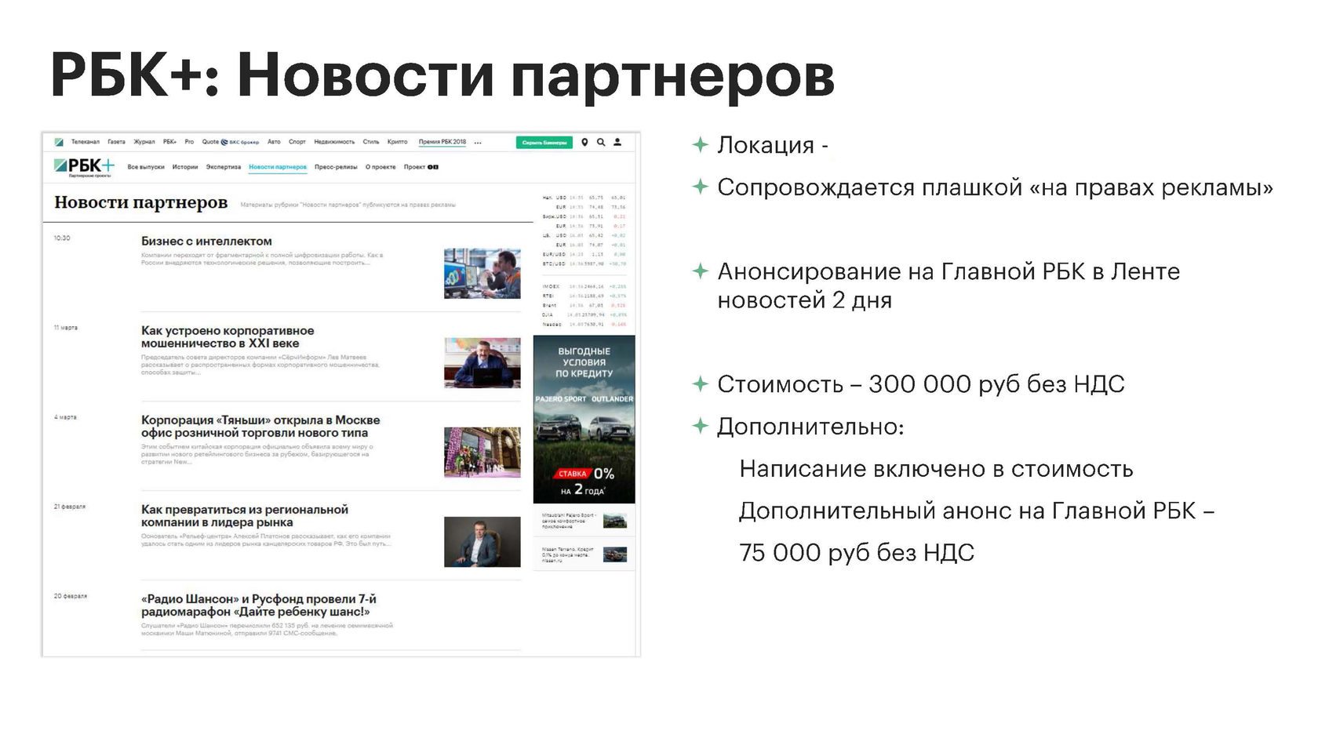Click the РБК+ logo

84,167
